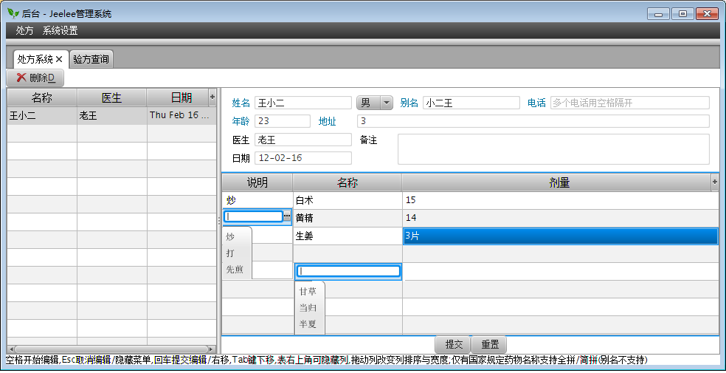Click the active 说明 cell editor
Screen dimensions: 726x373
point(253,216)
